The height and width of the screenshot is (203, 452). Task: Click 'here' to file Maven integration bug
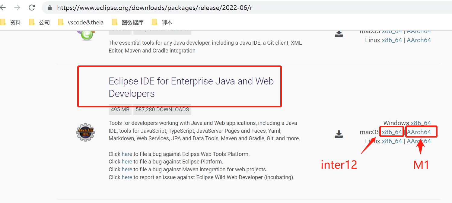[x=127, y=170]
